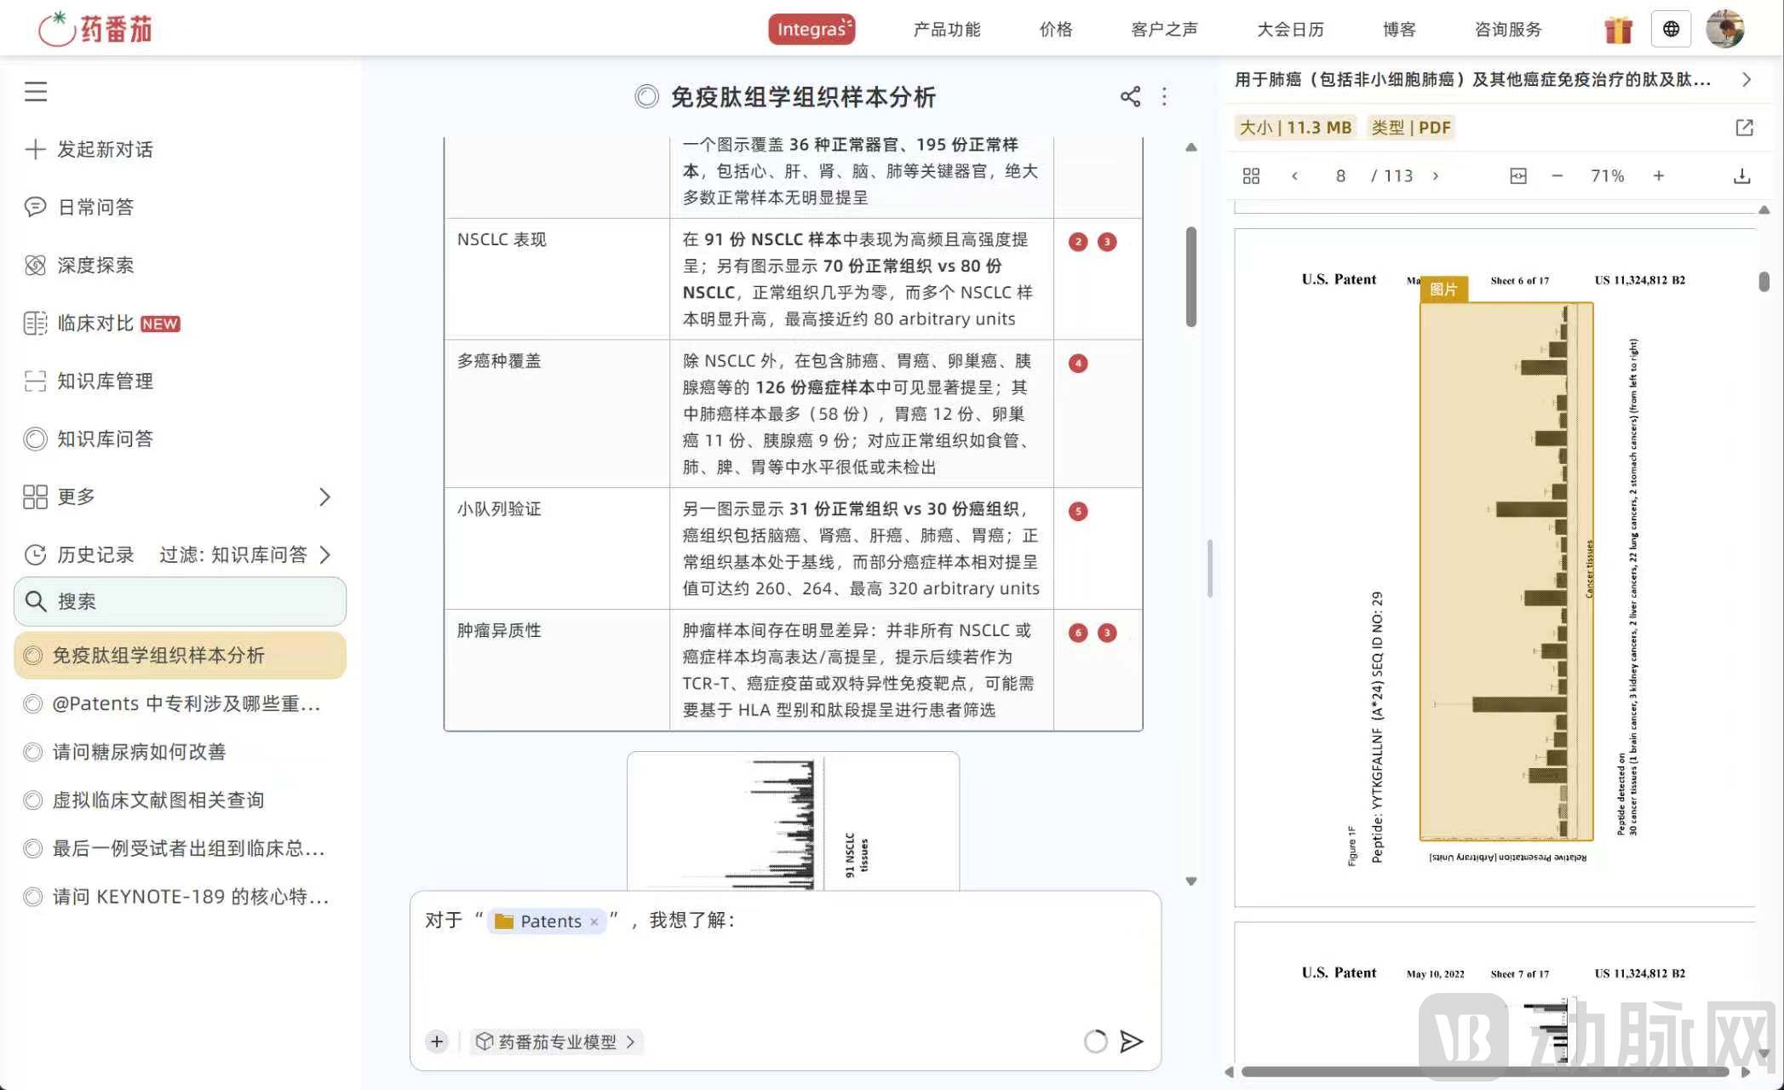The image size is (1784, 1090).
Task: Open citation 2 in the NSCLC 表现 row
Action: (x=1078, y=242)
